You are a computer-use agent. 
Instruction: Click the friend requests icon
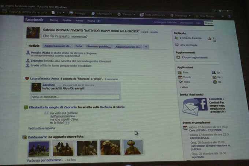click(x=177, y=38)
